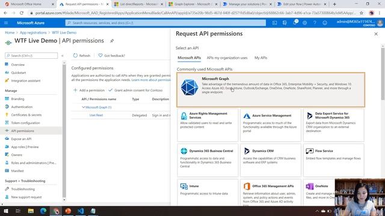The width and height of the screenshot is (385, 216).
Task: Close the Request API permissions panel
Action: (376, 34)
